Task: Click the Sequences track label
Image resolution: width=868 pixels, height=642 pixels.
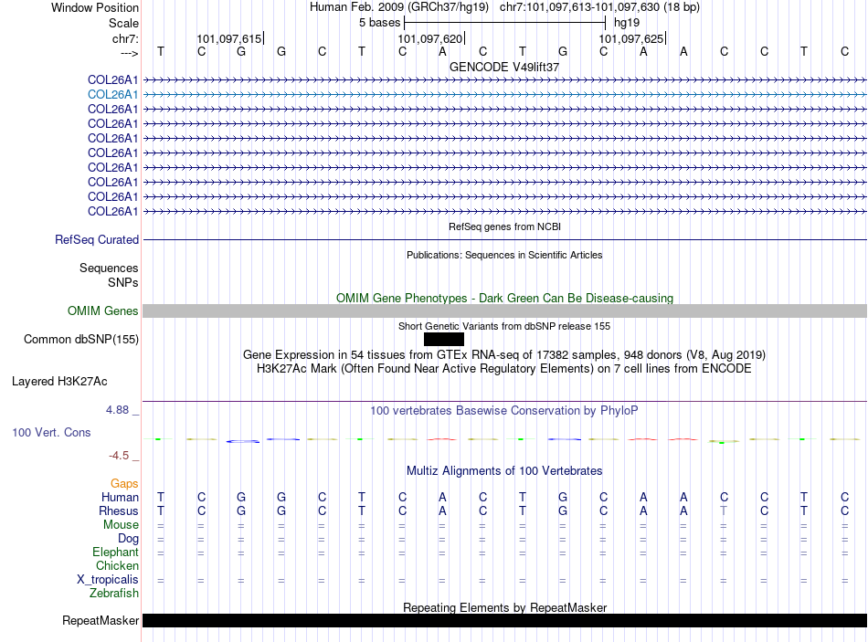Action: coord(109,268)
